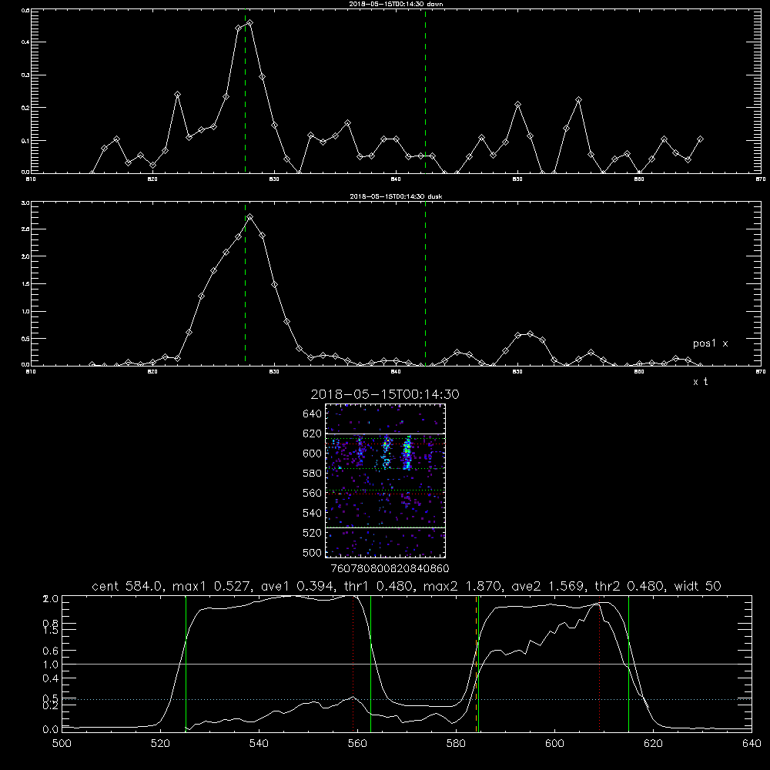Viewport: 770px width, 770px height.
Task: Click upper white horizontal line in heat map
Action: [386, 434]
